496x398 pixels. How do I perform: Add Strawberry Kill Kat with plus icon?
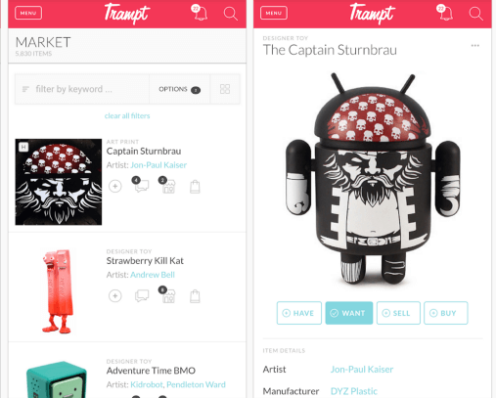coord(115,296)
